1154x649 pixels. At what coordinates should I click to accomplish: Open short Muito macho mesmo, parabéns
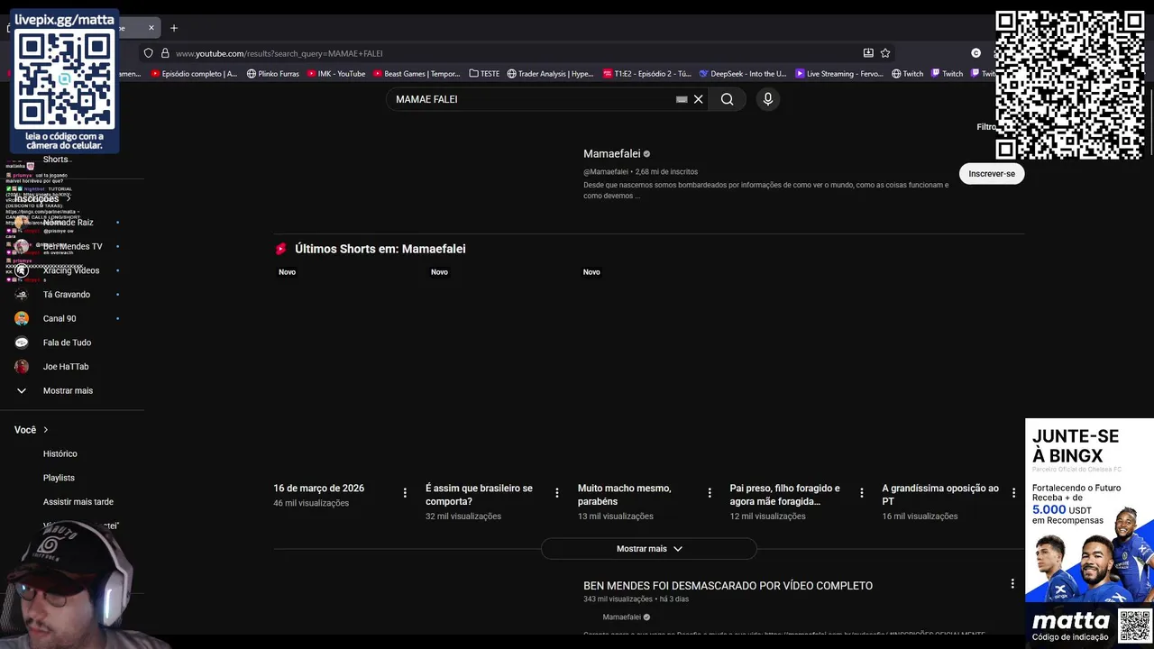625,495
